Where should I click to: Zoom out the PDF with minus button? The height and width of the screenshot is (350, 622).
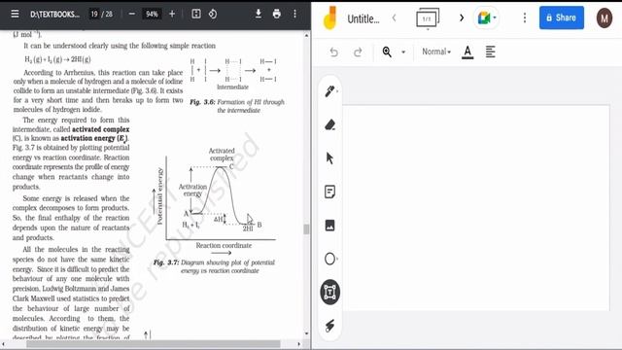click(x=132, y=14)
